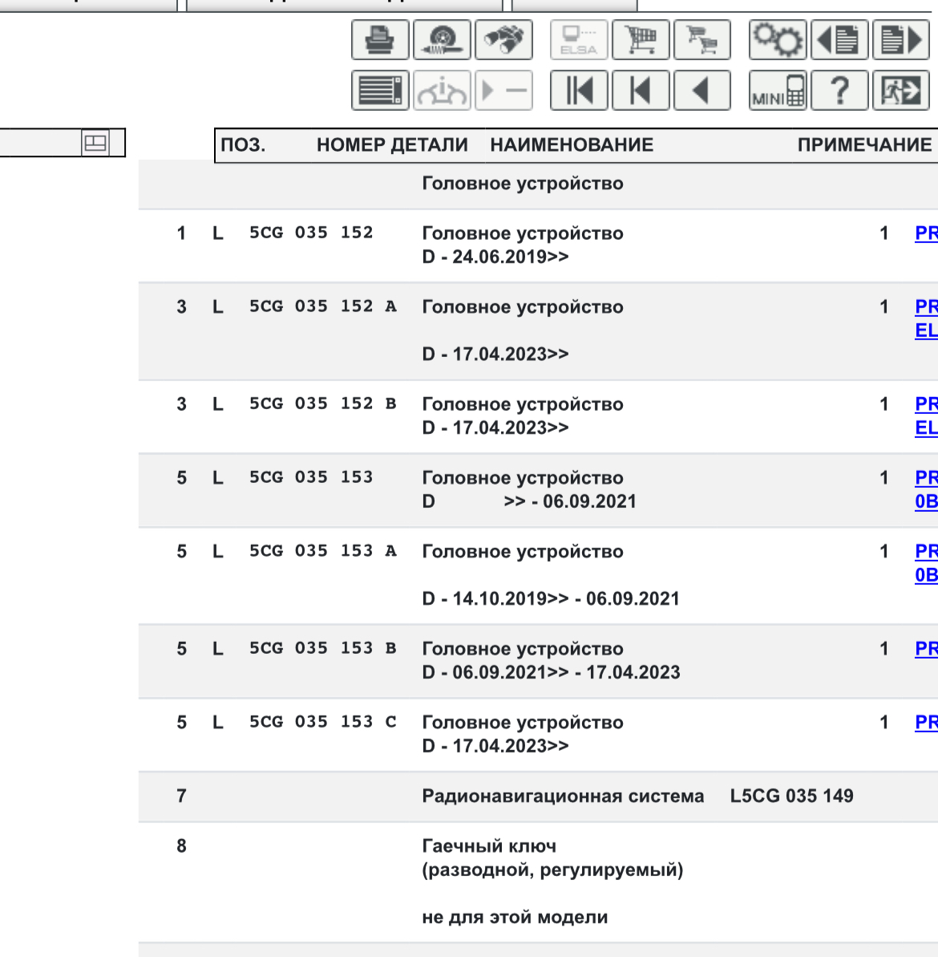
Task: Click note не для этой модели
Action: pos(515,918)
